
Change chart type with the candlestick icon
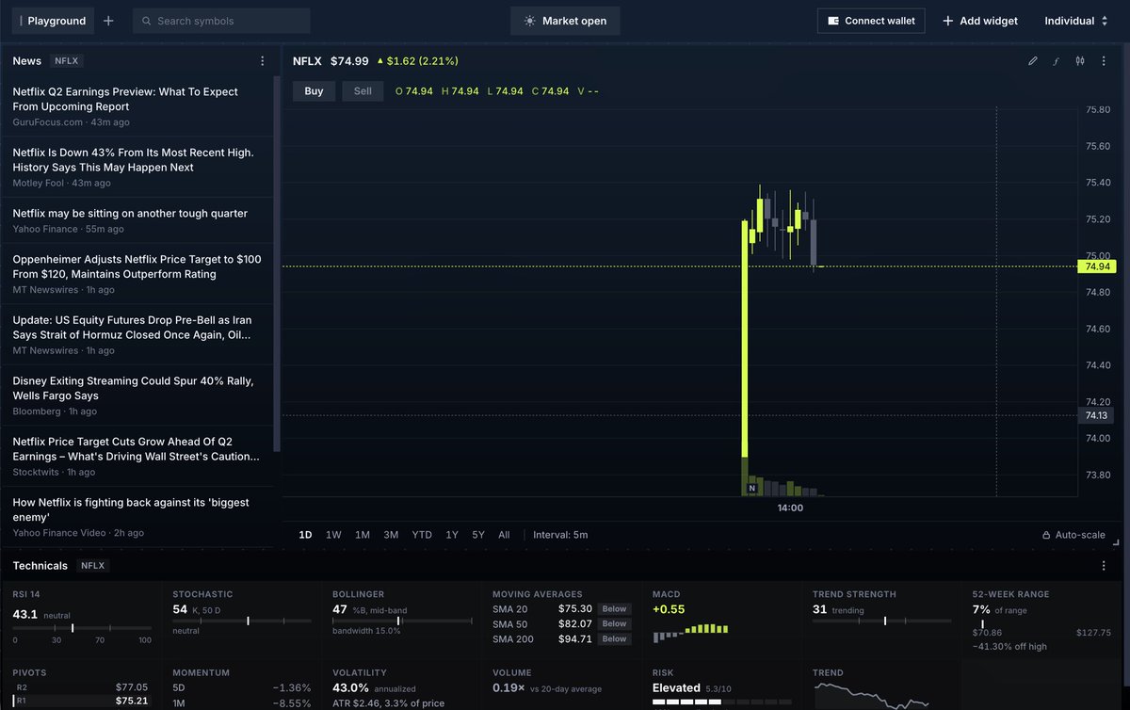[1079, 61]
